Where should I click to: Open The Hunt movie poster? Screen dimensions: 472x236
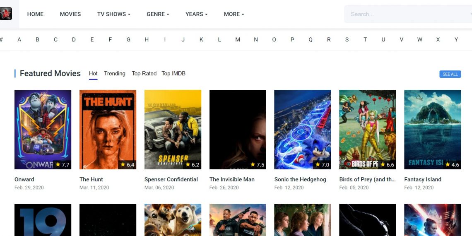(108, 130)
